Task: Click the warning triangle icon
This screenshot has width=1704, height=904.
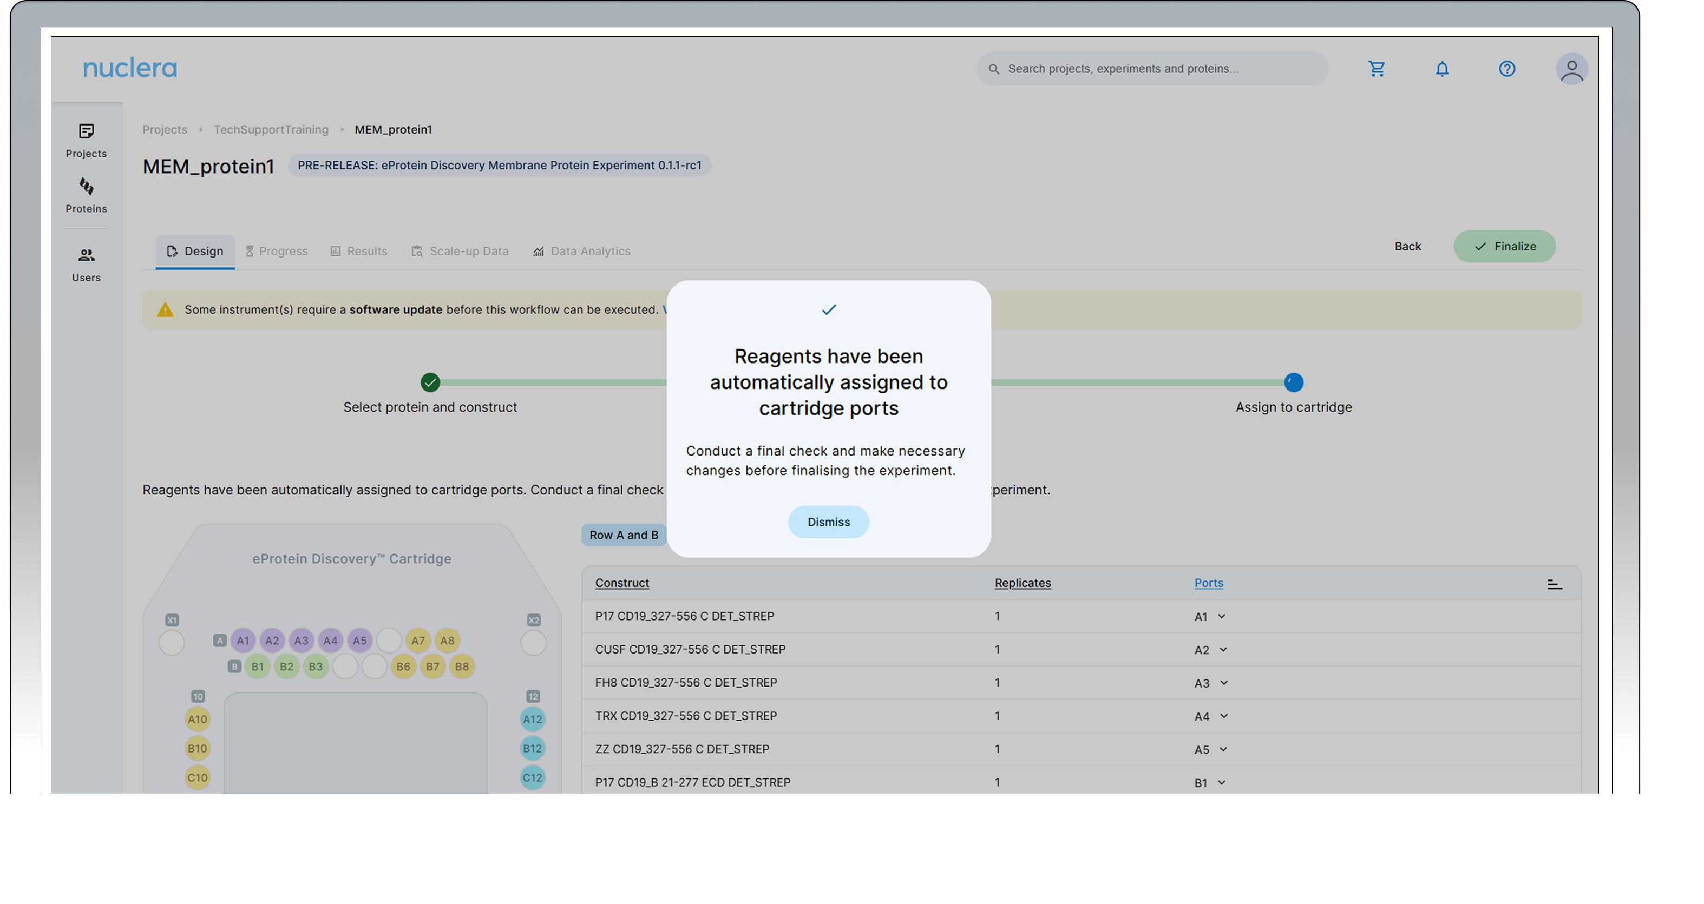Action: click(x=165, y=309)
